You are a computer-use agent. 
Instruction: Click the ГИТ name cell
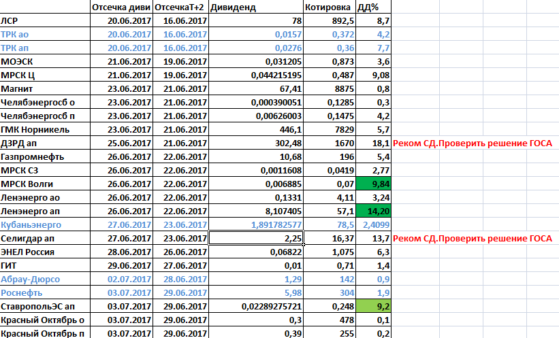(45, 266)
